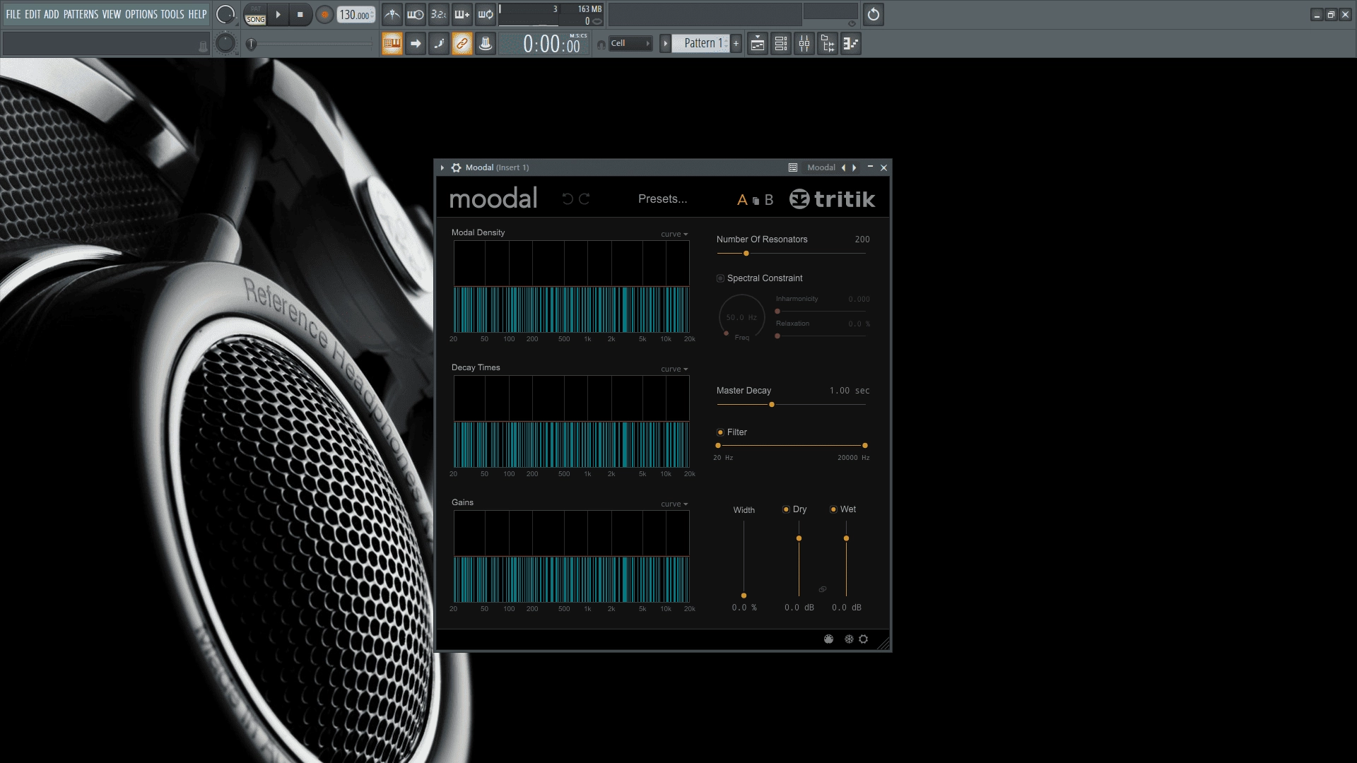Image resolution: width=1357 pixels, height=763 pixels.
Task: Click the undo arrow in Moodal
Action: tap(568, 199)
